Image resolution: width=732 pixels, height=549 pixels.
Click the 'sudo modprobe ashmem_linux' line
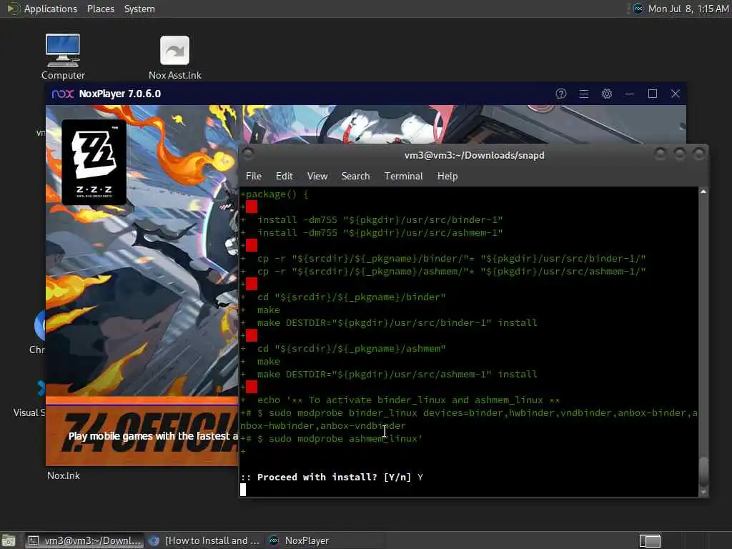[332, 439]
